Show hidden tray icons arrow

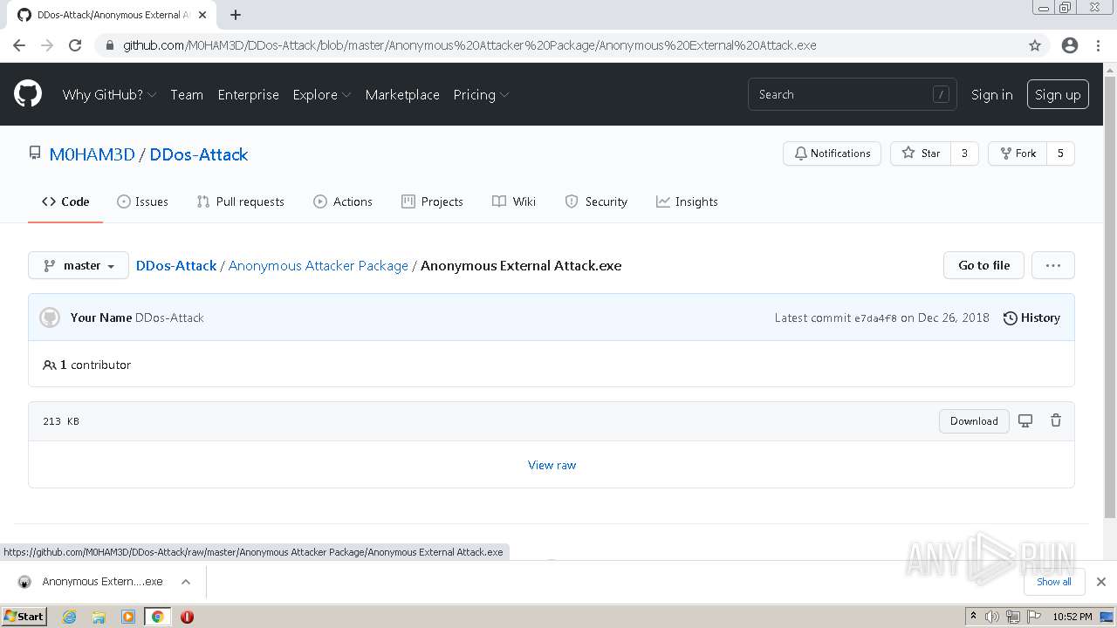click(973, 617)
